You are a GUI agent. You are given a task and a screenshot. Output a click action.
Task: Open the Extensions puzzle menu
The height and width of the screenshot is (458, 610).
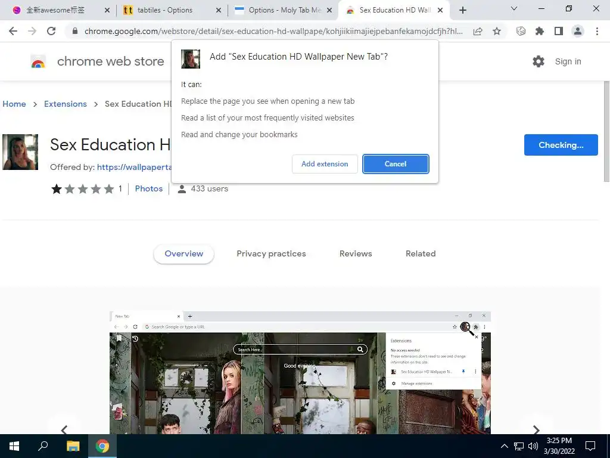point(540,31)
